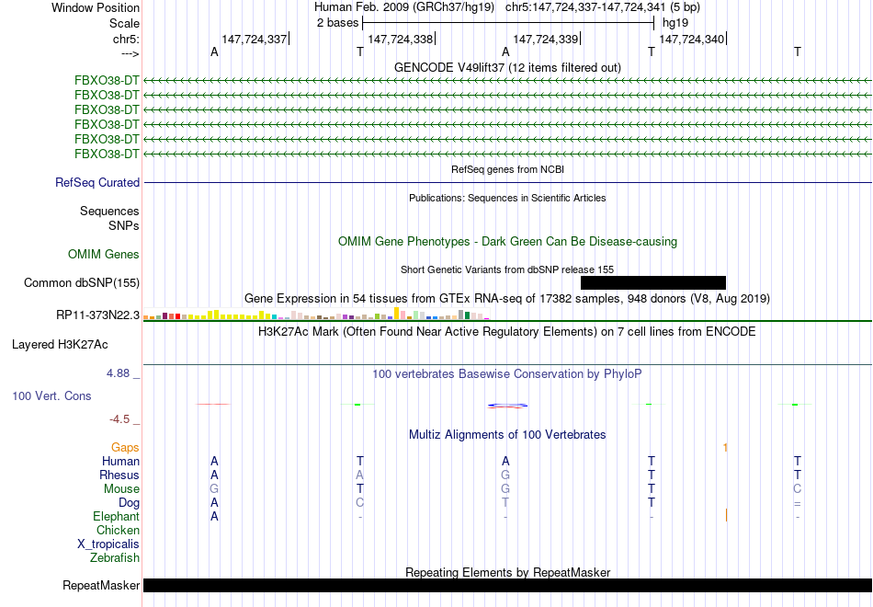Click the Dog alignment row label
The image size is (873, 607).
point(130,503)
